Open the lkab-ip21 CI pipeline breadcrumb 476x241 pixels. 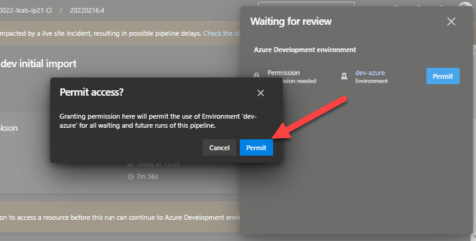(26, 10)
